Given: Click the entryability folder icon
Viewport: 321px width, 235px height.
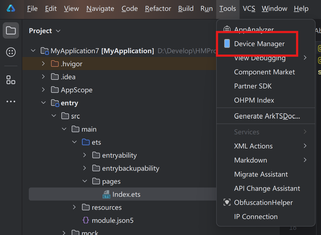Looking at the screenshot, I should click(96, 155).
